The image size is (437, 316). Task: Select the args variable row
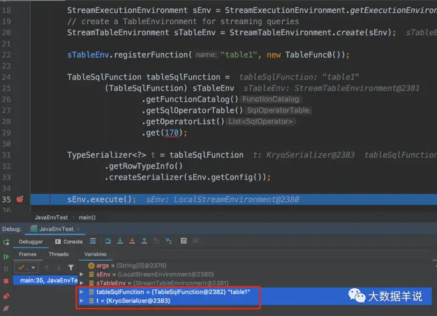[x=255, y=266]
